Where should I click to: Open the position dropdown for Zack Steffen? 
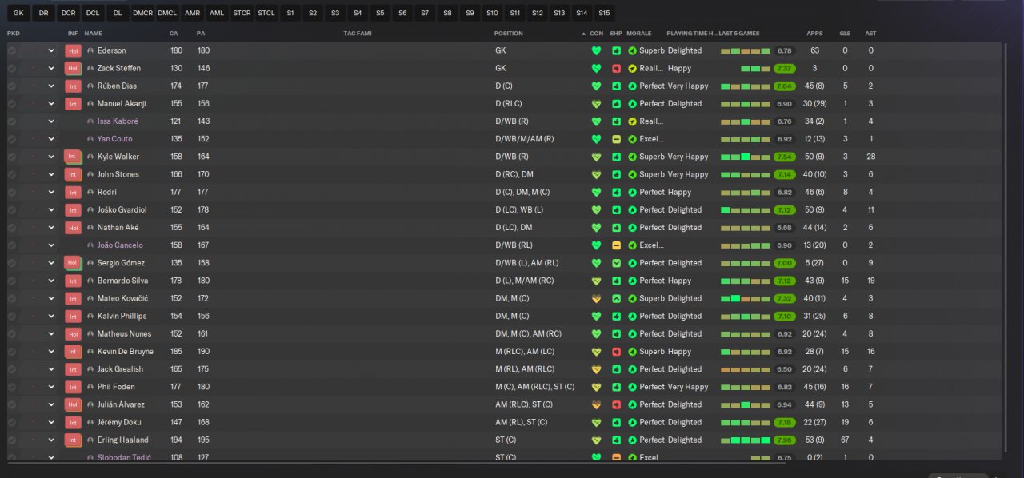pos(51,68)
